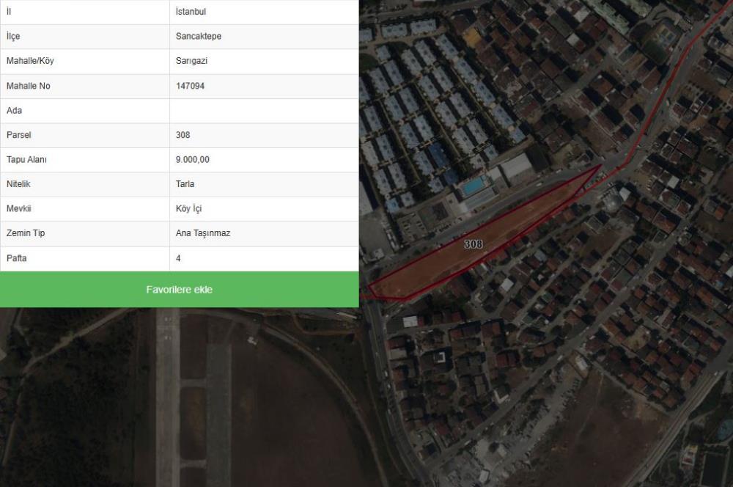Select the Ana Taşınmaz value

click(x=203, y=233)
